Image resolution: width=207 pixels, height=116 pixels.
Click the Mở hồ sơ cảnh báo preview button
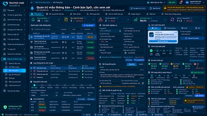click(163, 41)
